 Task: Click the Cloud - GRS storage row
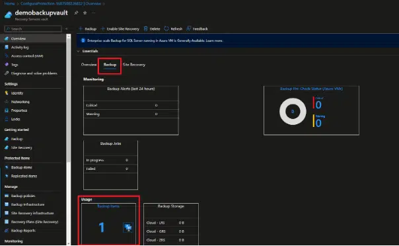coord(171,231)
